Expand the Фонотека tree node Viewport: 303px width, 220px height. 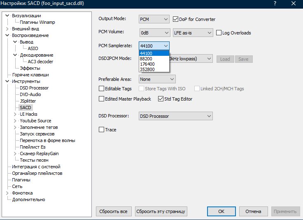[x=8, y=193]
